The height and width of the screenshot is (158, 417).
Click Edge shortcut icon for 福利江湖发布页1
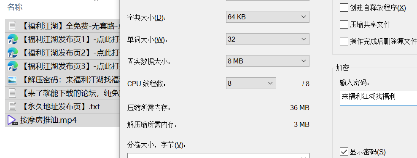(12, 39)
